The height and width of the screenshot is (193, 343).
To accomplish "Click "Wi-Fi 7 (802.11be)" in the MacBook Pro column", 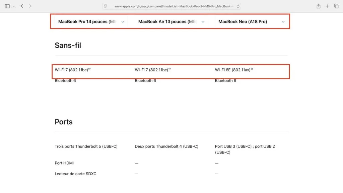I will pos(71,70).
